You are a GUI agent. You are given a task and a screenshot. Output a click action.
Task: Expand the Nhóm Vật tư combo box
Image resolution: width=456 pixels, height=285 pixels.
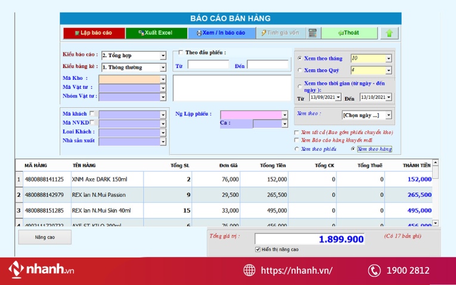(x=163, y=97)
